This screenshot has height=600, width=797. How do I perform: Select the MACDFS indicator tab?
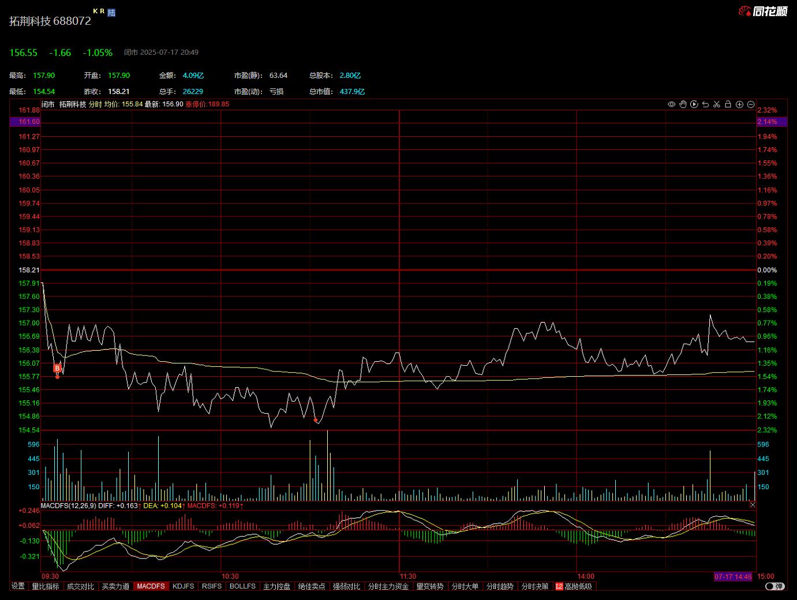tap(151, 586)
